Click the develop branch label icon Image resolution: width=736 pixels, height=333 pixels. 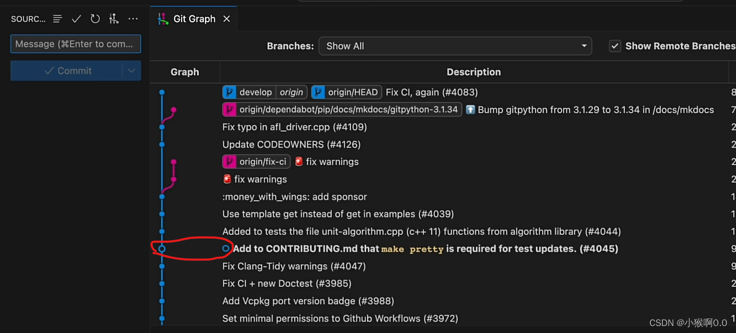[230, 92]
